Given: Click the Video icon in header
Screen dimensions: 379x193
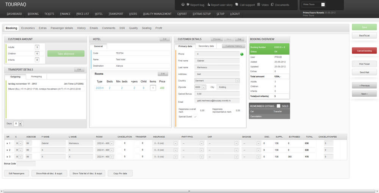Looking at the screenshot, I should pos(258,5).
